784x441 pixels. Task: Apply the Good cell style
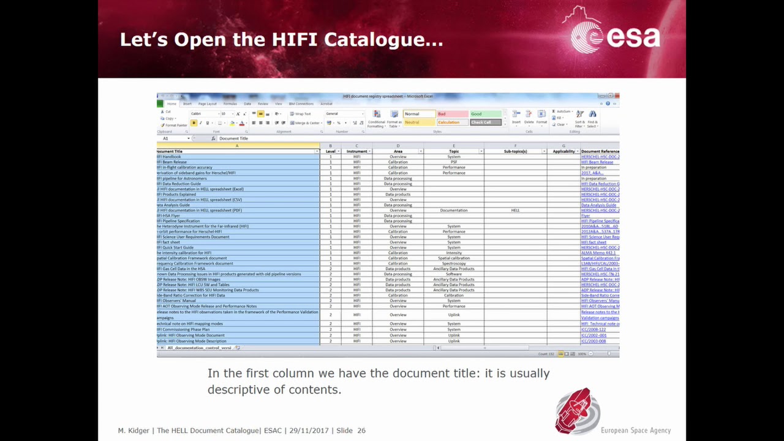pyautogui.click(x=486, y=114)
